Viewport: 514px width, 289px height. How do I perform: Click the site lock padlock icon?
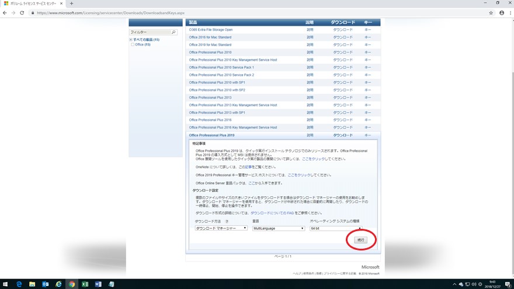click(33, 13)
